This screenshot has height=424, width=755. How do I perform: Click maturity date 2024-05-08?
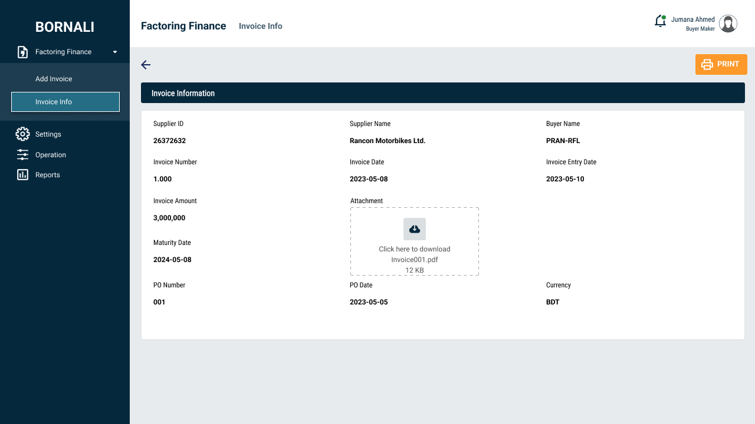(172, 260)
